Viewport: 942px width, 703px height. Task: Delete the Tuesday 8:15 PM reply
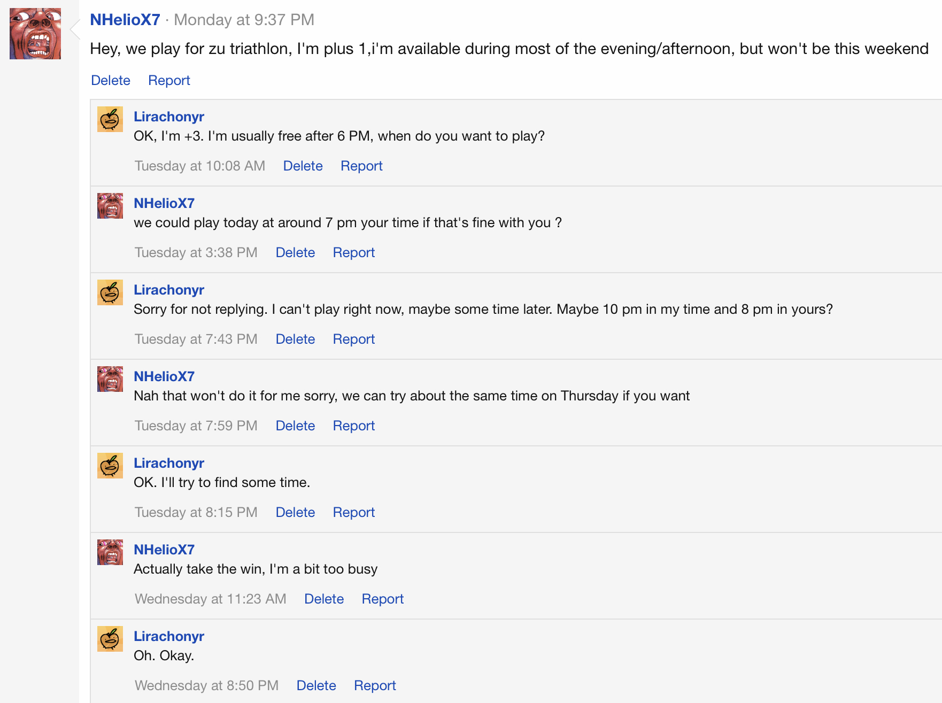click(x=295, y=512)
